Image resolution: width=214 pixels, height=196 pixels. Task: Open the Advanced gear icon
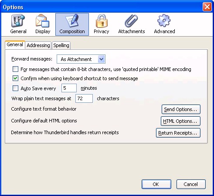point(164,20)
